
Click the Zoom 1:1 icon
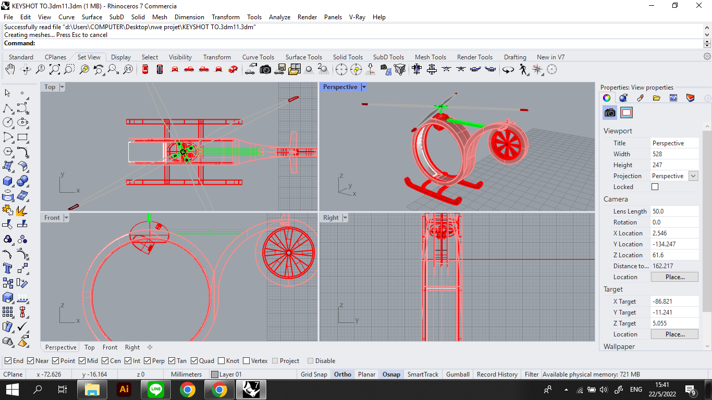click(x=128, y=69)
